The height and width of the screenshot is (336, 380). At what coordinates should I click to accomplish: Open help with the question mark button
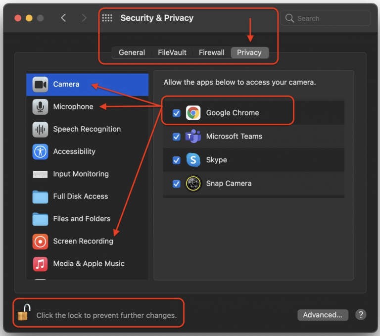coord(361,315)
